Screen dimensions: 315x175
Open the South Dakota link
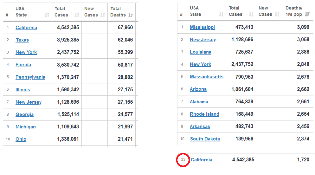pos(205,139)
